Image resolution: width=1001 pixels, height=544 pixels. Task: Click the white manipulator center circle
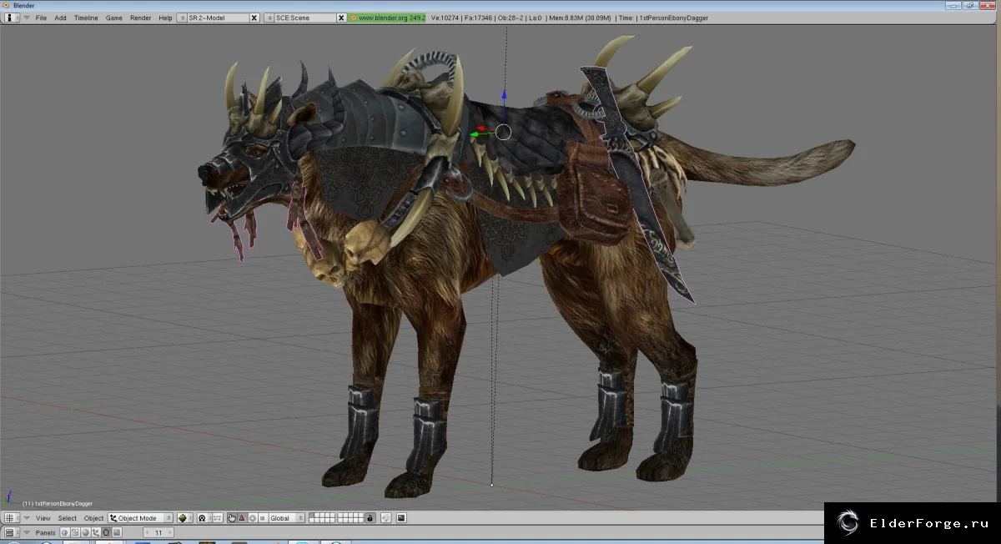(x=503, y=132)
